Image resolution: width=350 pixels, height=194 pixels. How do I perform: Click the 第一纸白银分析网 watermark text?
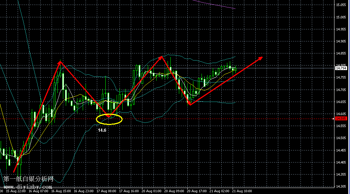tap(28, 179)
